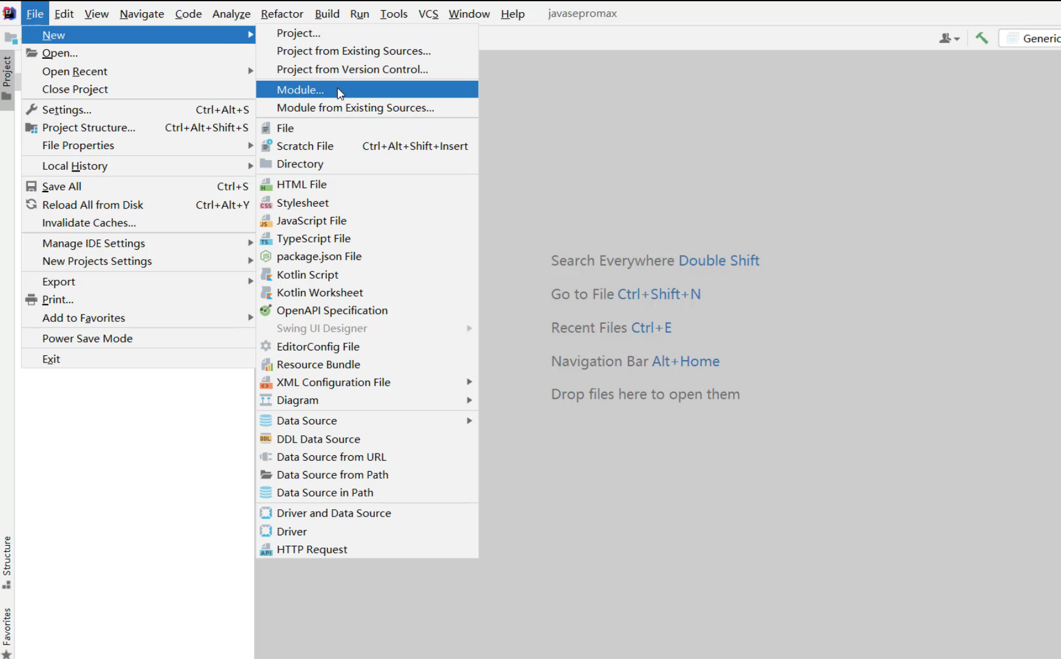Click the package.json File icon

(x=266, y=256)
